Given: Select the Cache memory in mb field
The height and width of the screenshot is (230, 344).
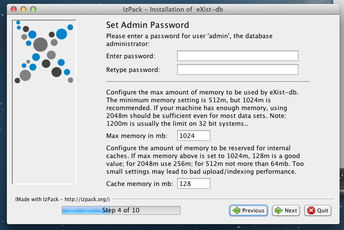Looking at the screenshot, I should [x=193, y=184].
